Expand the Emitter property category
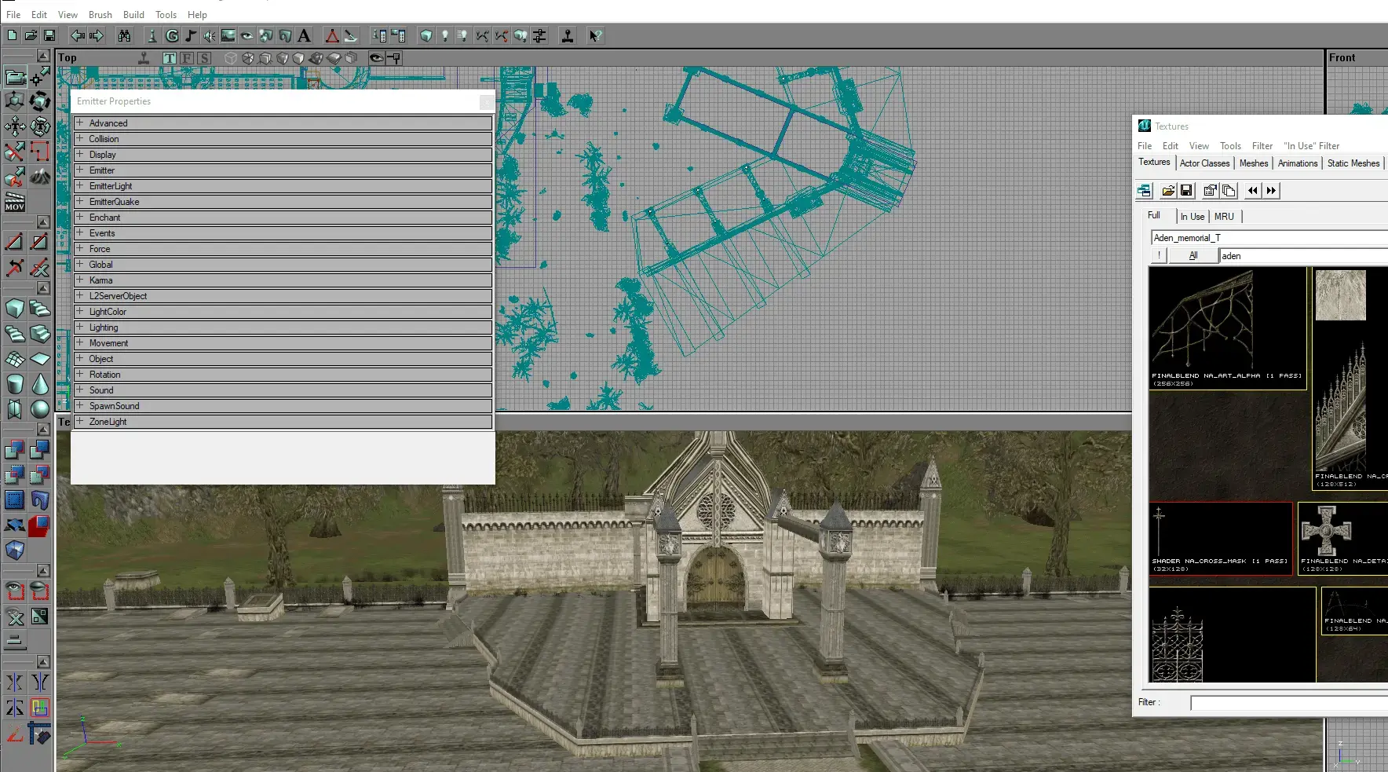 (x=283, y=170)
